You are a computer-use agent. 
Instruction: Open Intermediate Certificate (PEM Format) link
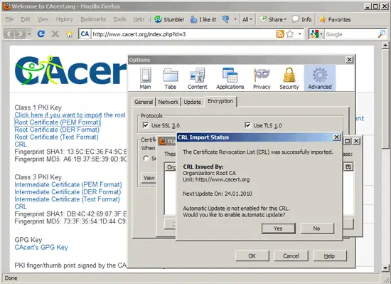tap(68, 184)
